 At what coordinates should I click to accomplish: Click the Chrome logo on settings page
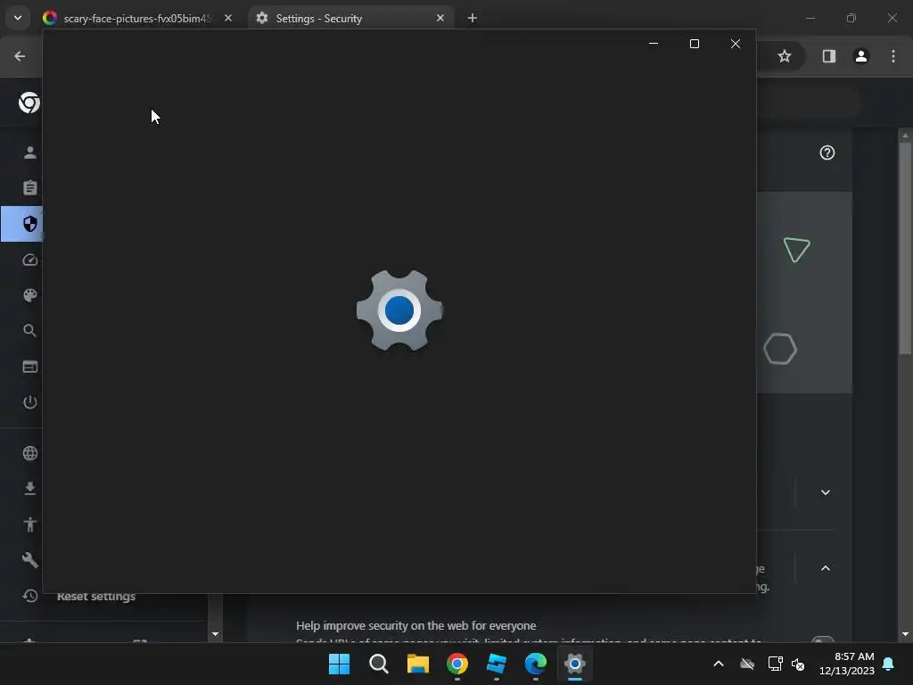29,103
